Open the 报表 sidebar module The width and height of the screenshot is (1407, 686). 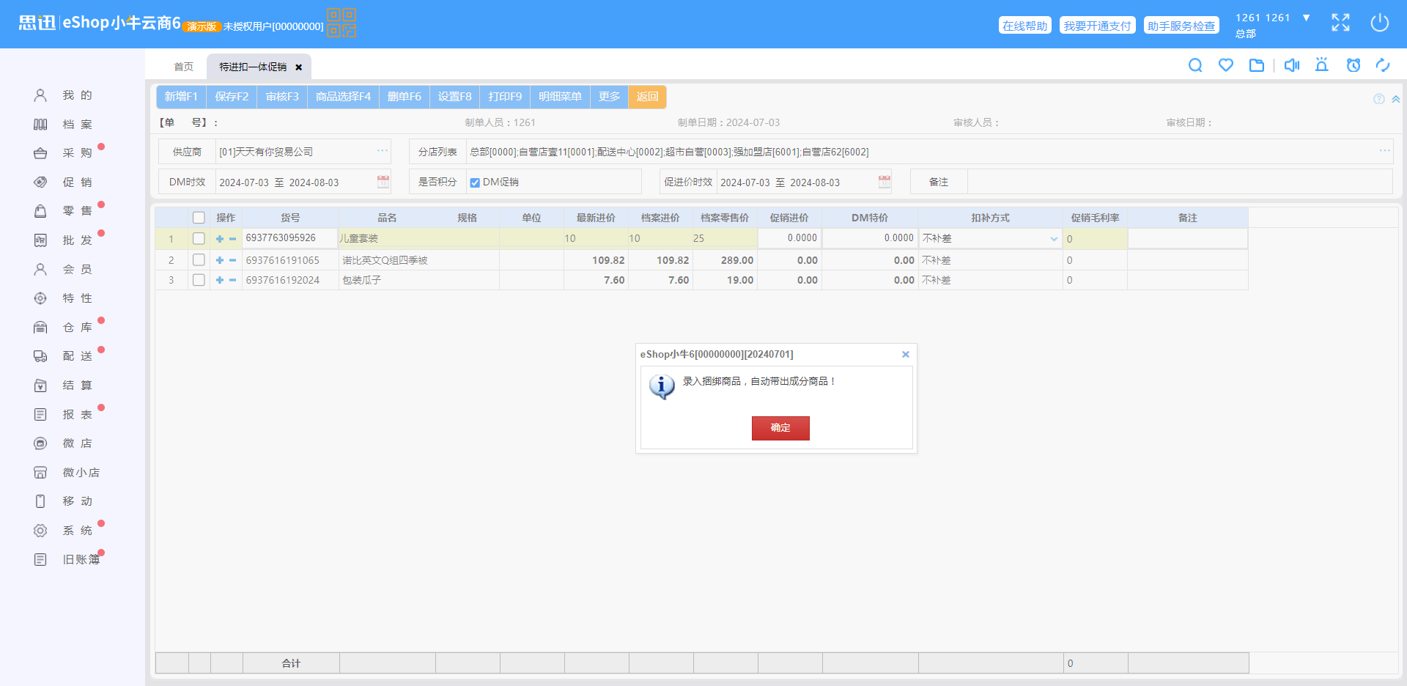pos(64,415)
